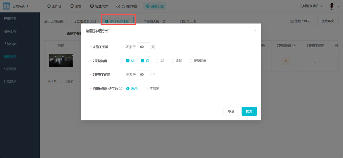The image size is (343, 158).
Task: Check the 无整洁度 checkbox
Action: (190, 61)
